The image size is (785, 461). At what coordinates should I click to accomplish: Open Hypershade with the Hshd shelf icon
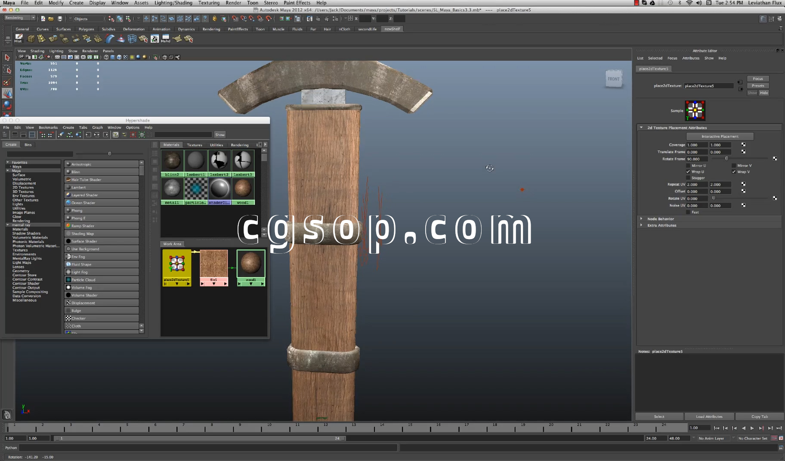pos(166,39)
